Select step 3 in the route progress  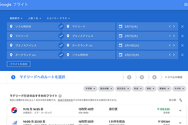(142, 77)
